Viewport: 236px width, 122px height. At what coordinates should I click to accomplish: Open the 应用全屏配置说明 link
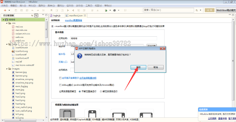(88, 78)
